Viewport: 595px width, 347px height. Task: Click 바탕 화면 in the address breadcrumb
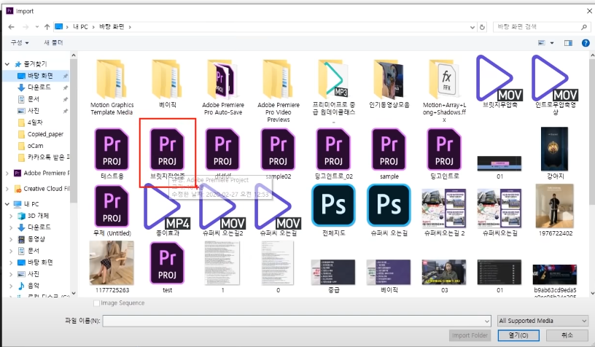[112, 27]
